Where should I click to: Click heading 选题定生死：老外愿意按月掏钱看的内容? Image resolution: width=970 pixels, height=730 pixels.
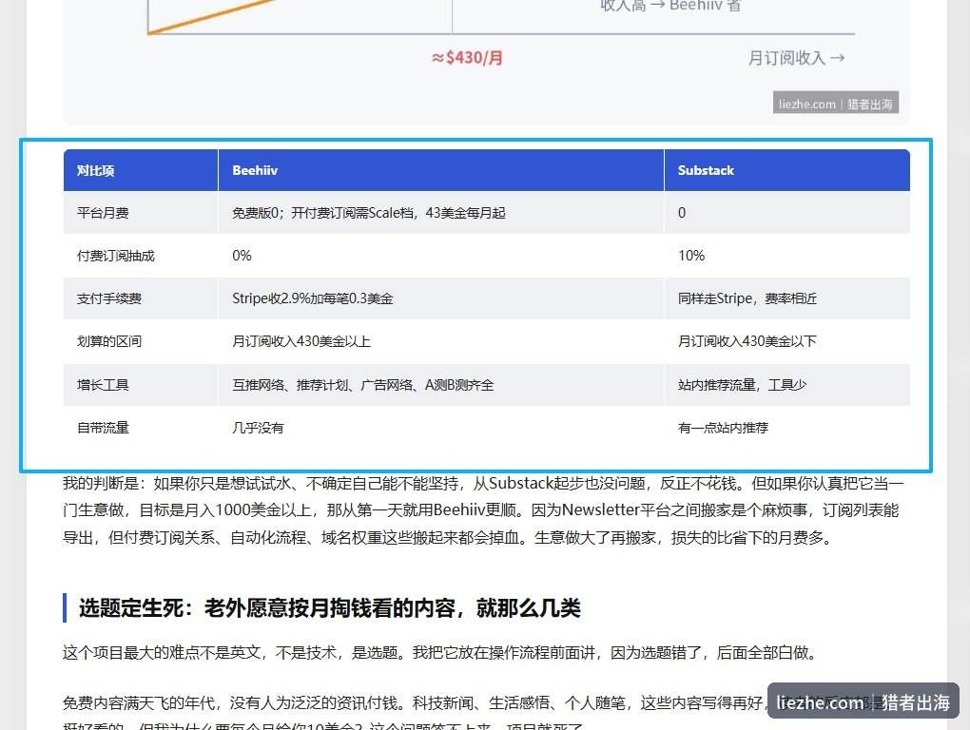click(x=330, y=607)
